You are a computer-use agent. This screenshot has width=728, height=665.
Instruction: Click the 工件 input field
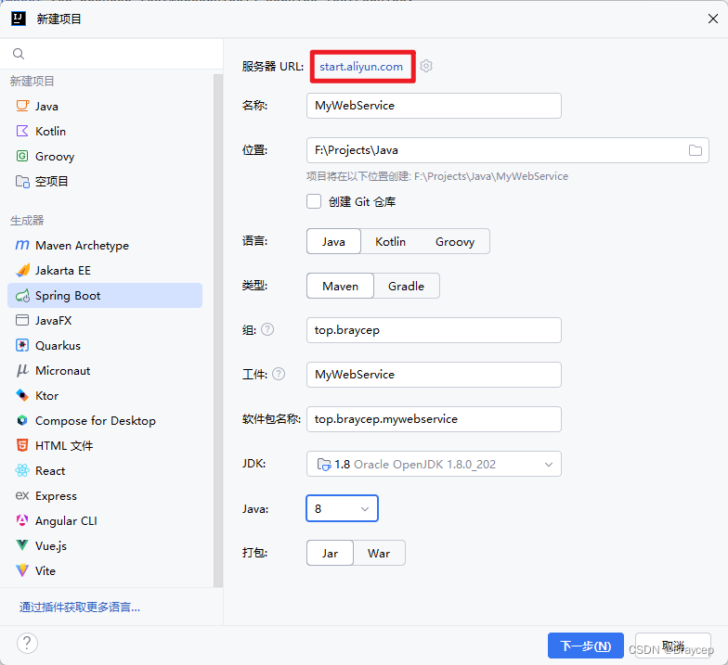[x=434, y=375]
